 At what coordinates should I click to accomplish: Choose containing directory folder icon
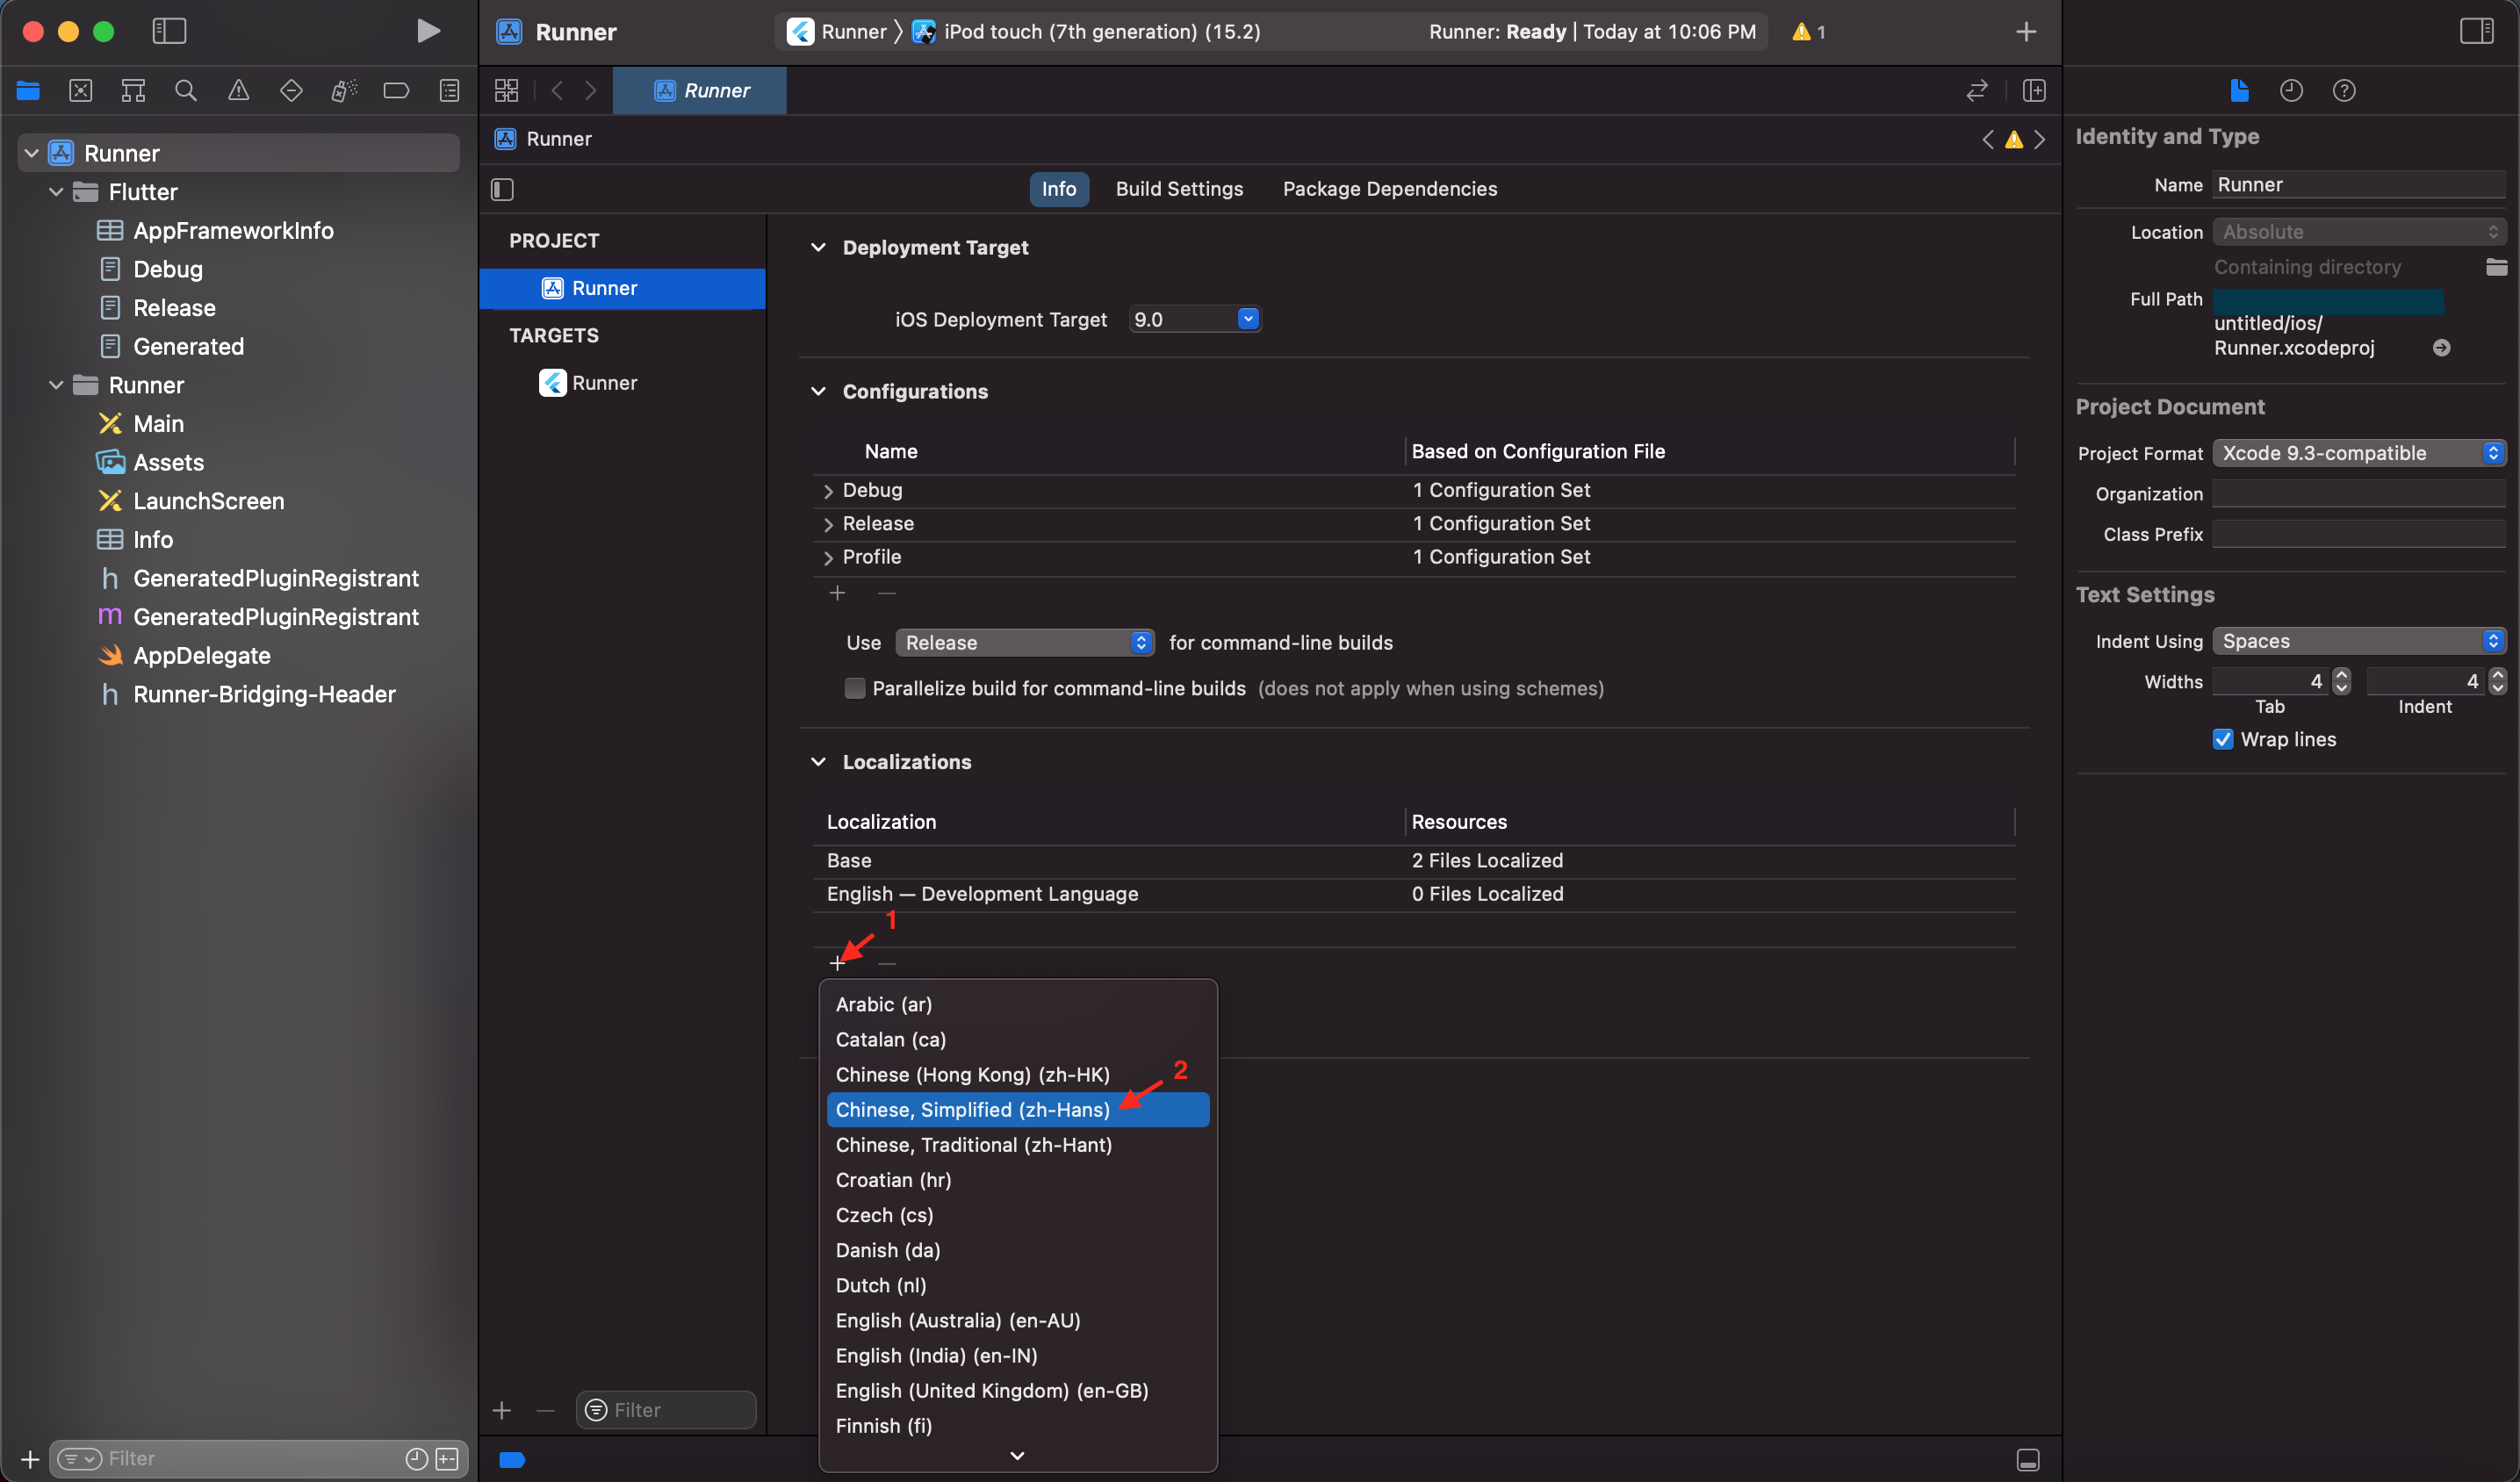coord(2496,267)
